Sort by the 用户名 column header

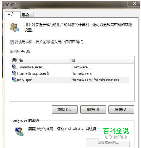pyautogui.click(x=40, y=60)
